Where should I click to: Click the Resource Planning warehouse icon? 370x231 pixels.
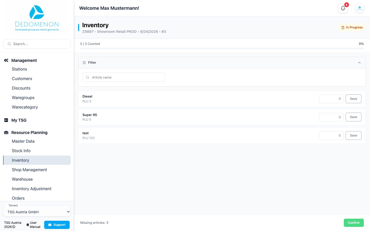coord(6,132)
